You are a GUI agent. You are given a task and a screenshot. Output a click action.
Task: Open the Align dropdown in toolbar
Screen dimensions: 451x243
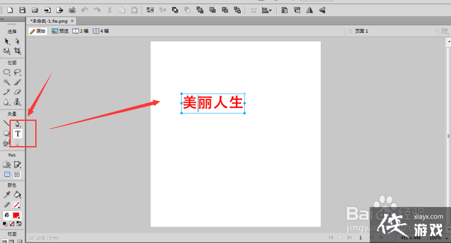(x=267, y=10)
